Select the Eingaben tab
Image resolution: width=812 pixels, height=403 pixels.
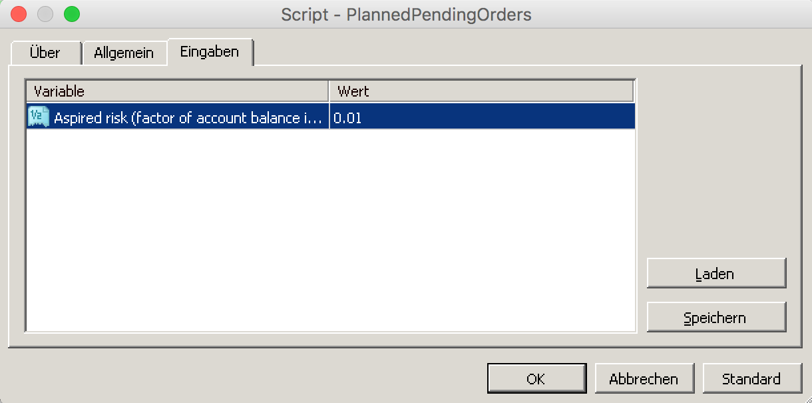[x=210, y=52]
